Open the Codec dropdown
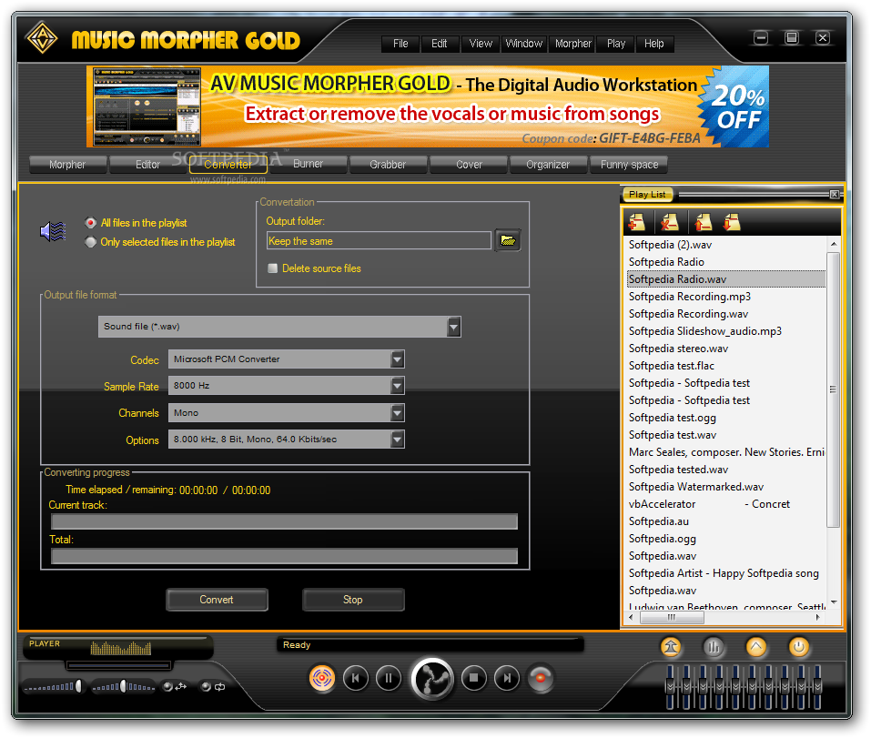 (x=397, y=359)
